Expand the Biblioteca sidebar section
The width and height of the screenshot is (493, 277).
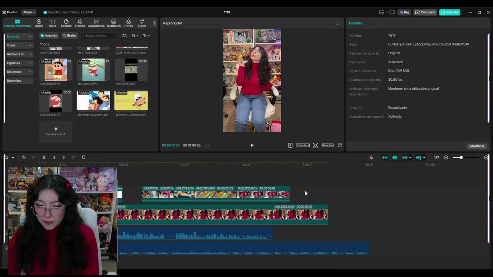19,72
